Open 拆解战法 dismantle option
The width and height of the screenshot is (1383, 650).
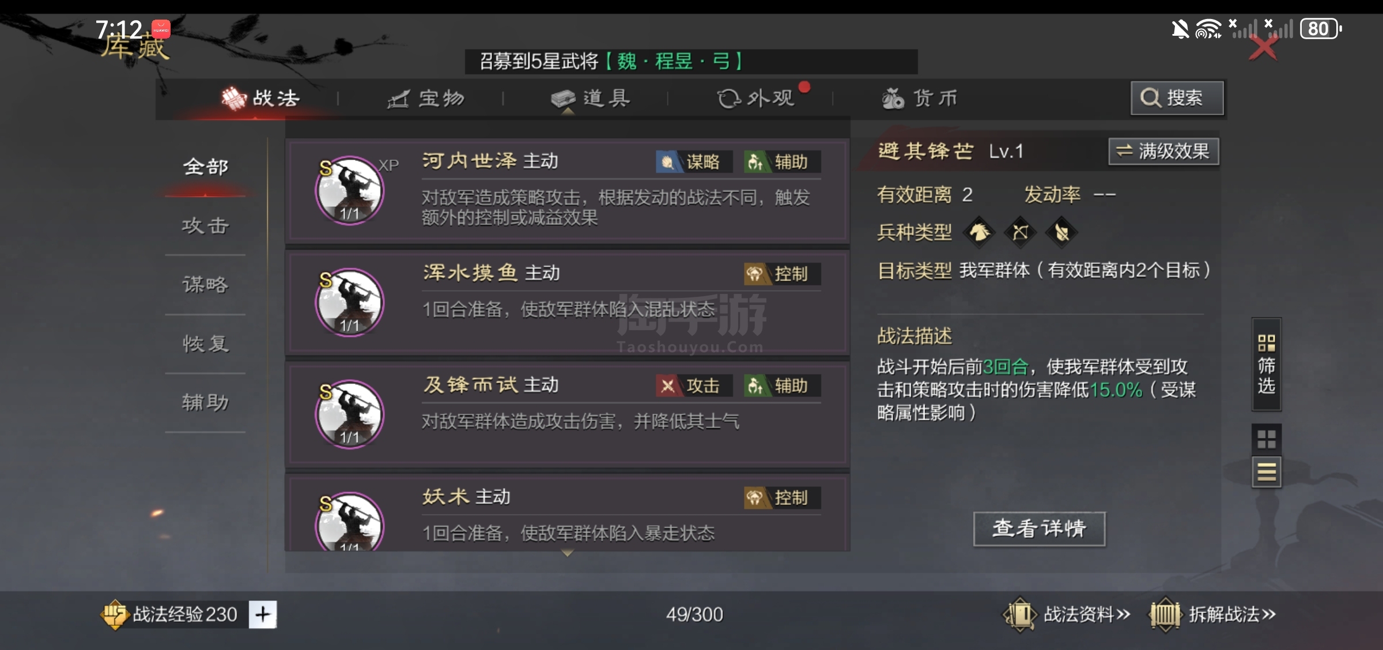click(x=1212, y=614)
